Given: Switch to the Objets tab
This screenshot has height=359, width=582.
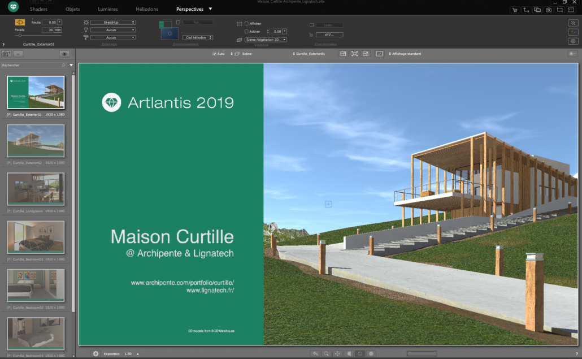Looking at the screenshot, I should pyautogui.click(x=73, y=9).
